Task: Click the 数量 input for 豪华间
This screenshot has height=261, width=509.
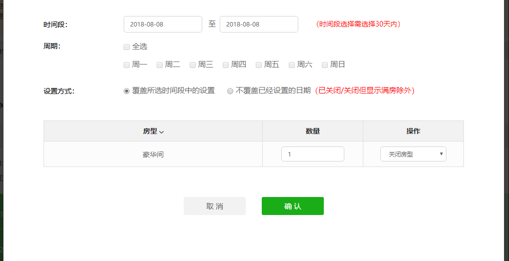Action: click(312, 154)
